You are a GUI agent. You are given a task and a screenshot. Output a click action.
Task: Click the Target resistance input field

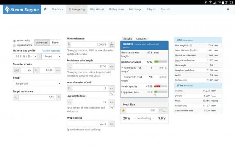point(37,97)
